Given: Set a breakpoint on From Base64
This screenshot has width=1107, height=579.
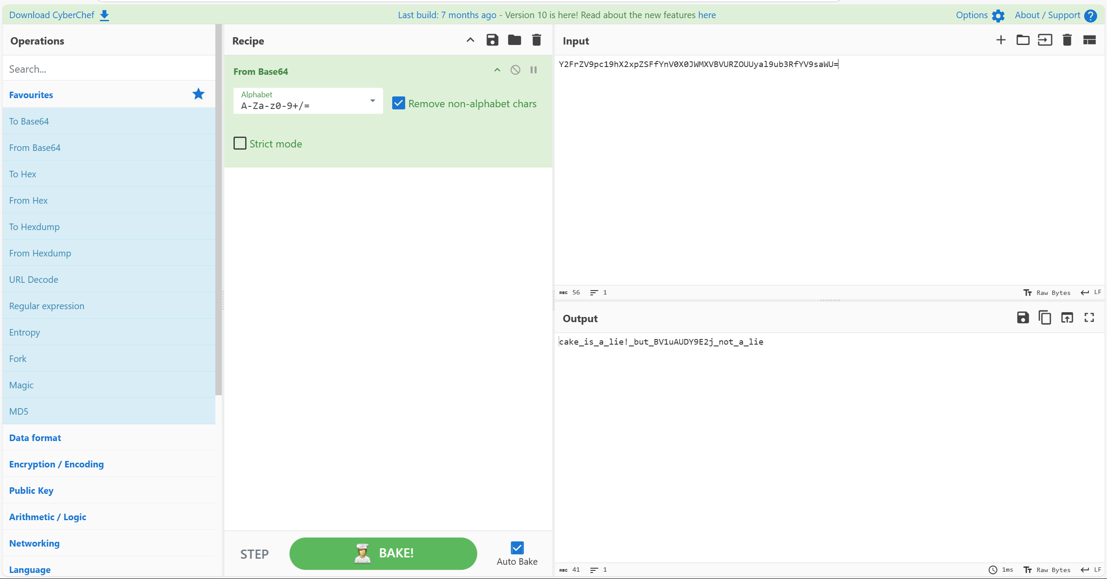Looking at the screenshot, I should pos(534,70).
